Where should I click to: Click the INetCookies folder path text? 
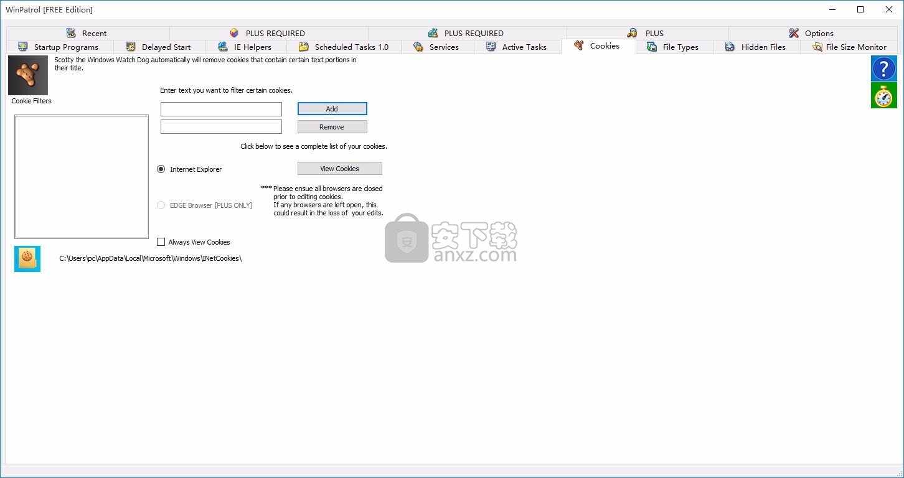(150, 258)
